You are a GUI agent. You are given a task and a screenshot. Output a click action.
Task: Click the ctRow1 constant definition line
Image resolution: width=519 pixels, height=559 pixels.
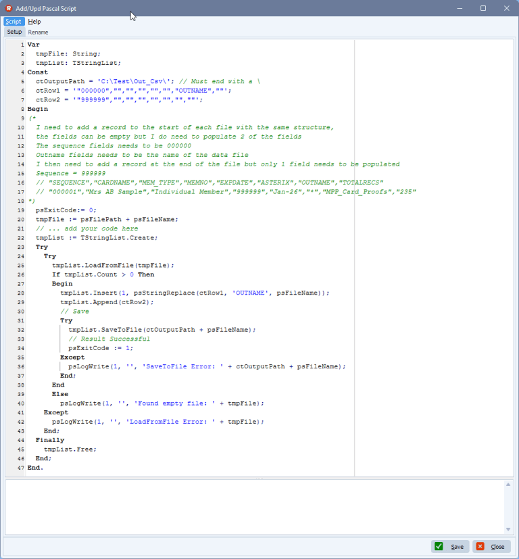click(x=133, y=91)
